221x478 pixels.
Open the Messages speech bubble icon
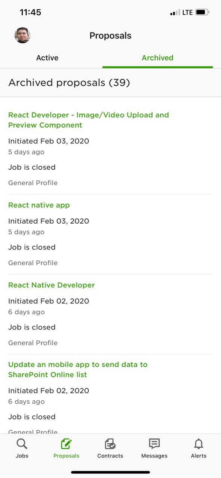154,444
